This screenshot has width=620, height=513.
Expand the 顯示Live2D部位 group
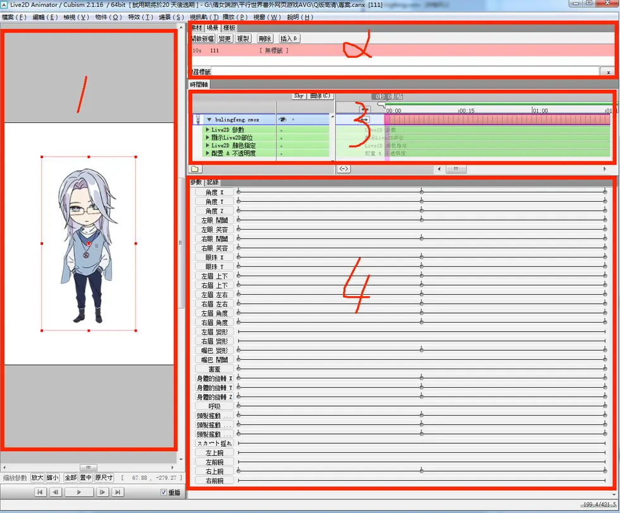pos(208,137)
